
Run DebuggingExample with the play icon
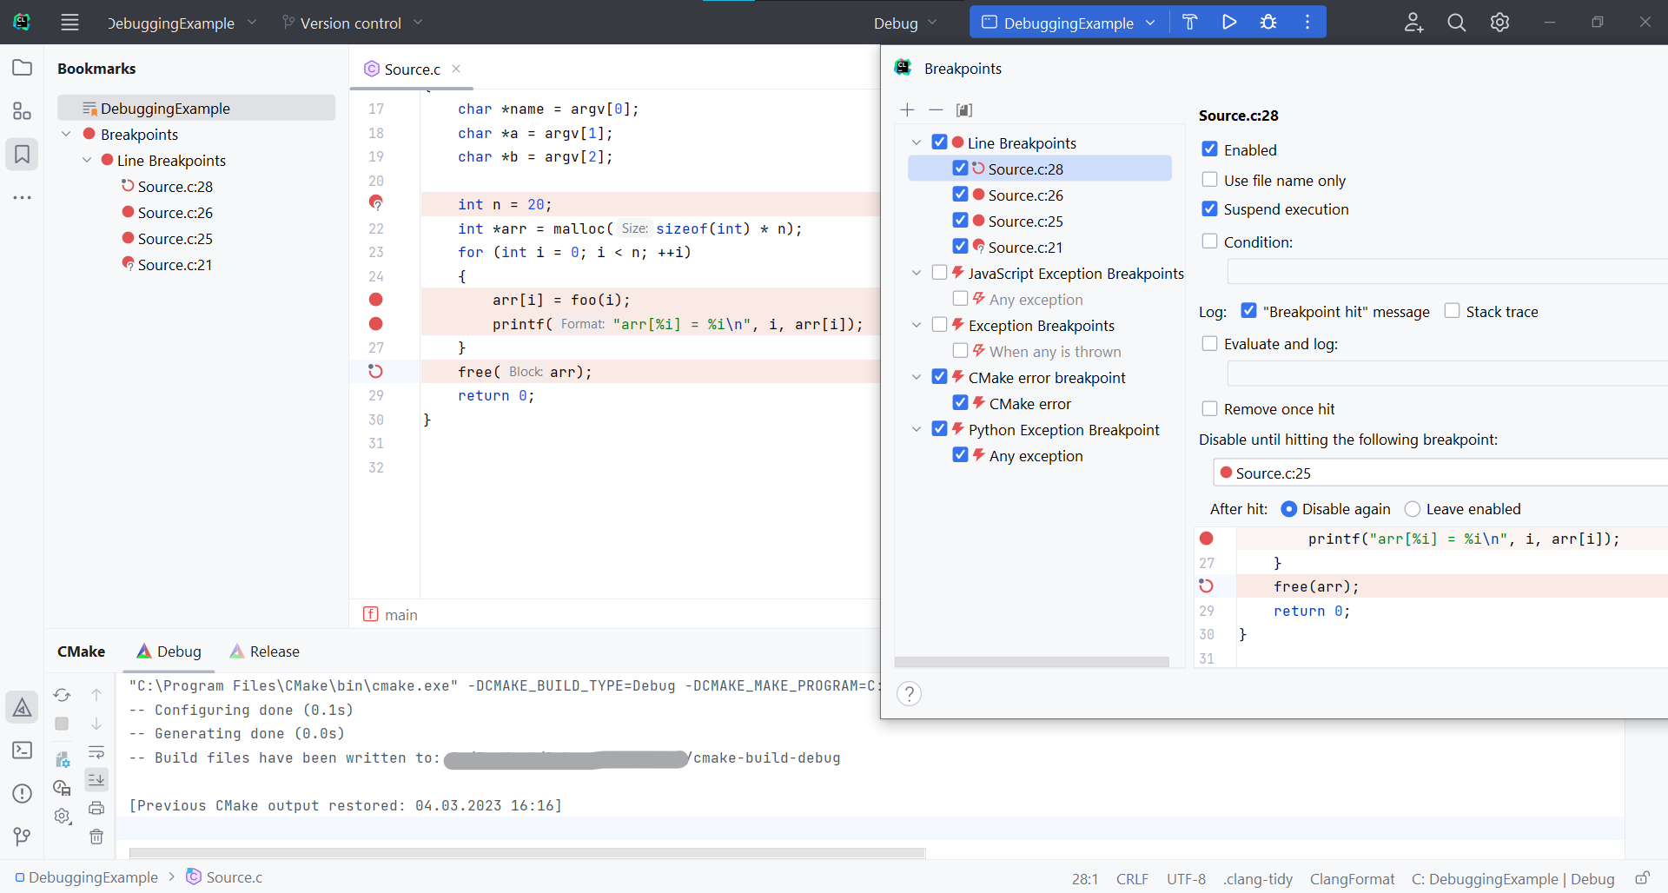(x=1229, y=23)
